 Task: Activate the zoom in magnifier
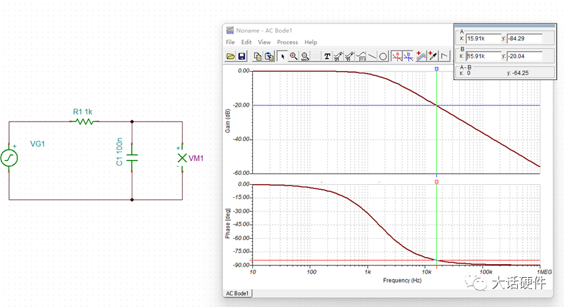click(x=294, y=57)
